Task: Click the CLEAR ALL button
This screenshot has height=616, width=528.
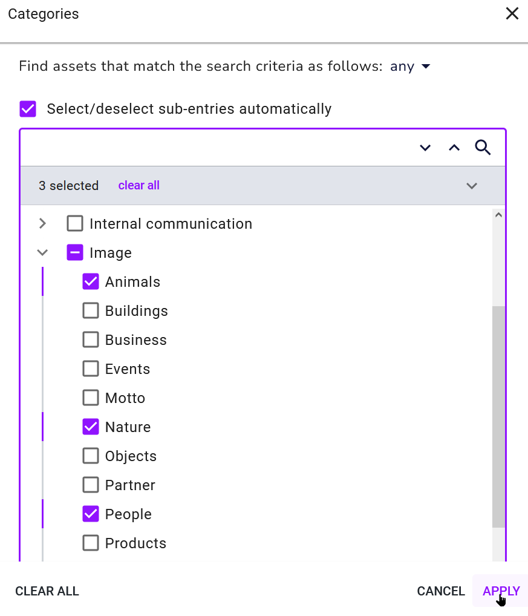Action: click(x=47, y=591)
